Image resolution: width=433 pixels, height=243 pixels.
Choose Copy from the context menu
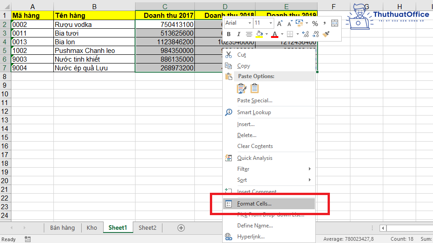269,66
